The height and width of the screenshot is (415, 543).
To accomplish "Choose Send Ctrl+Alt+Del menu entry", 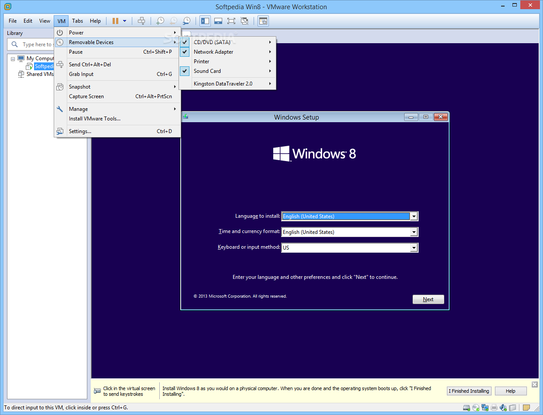I will (117, 65).
